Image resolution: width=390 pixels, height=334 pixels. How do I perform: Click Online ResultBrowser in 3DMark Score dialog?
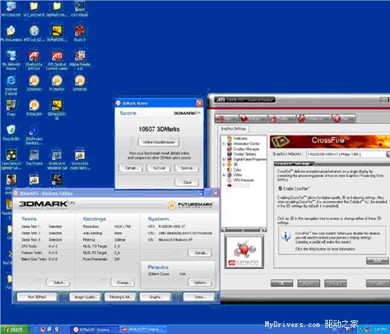[159, 142]
